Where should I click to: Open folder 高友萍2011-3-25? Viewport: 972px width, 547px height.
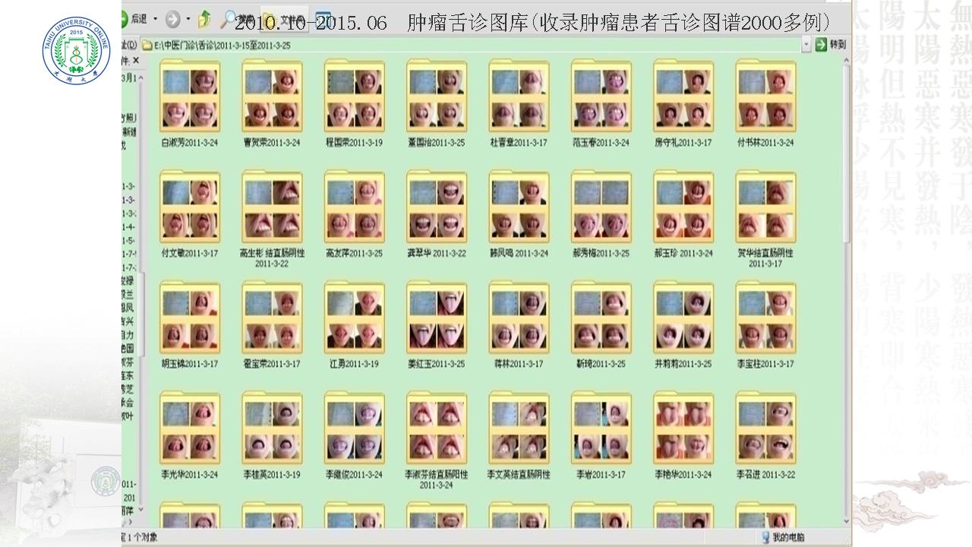coord(354,208)
